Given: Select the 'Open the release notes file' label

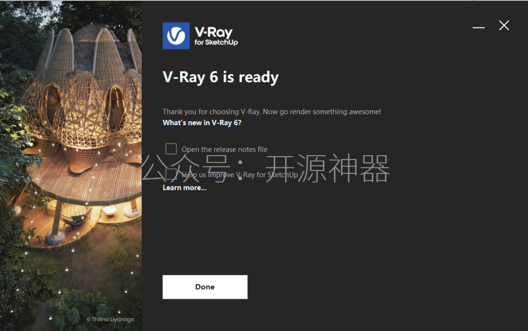Looking at the screenshot, I should click(224, 149).
